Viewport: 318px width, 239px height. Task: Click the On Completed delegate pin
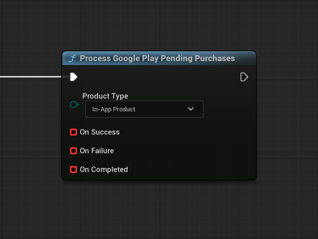(x=73, y=170)
